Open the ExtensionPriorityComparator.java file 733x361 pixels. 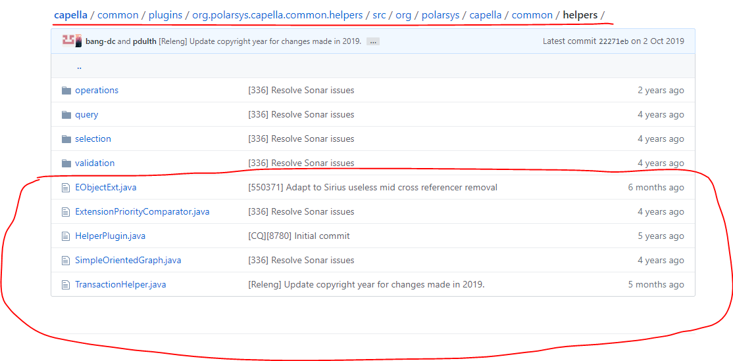142,212
